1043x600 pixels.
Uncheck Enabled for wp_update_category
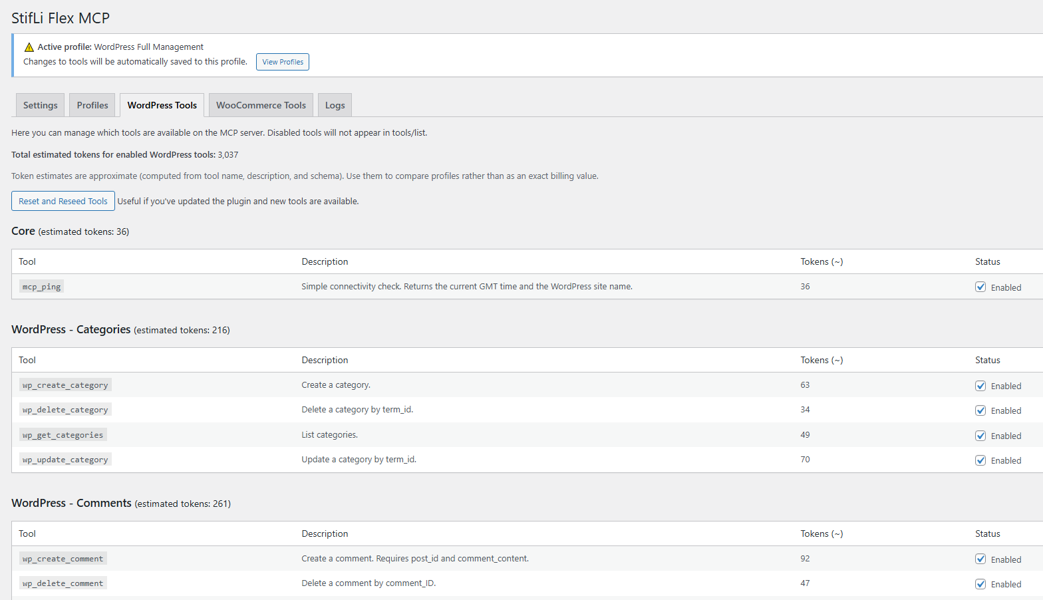[x=980, y=460]
